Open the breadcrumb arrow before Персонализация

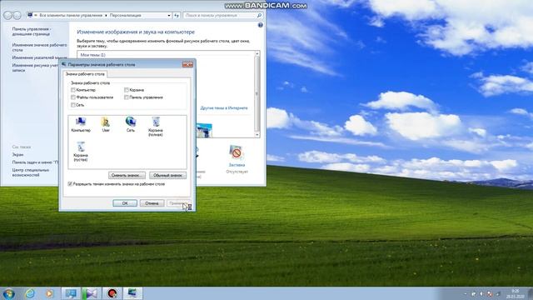(x=106, y=15)
